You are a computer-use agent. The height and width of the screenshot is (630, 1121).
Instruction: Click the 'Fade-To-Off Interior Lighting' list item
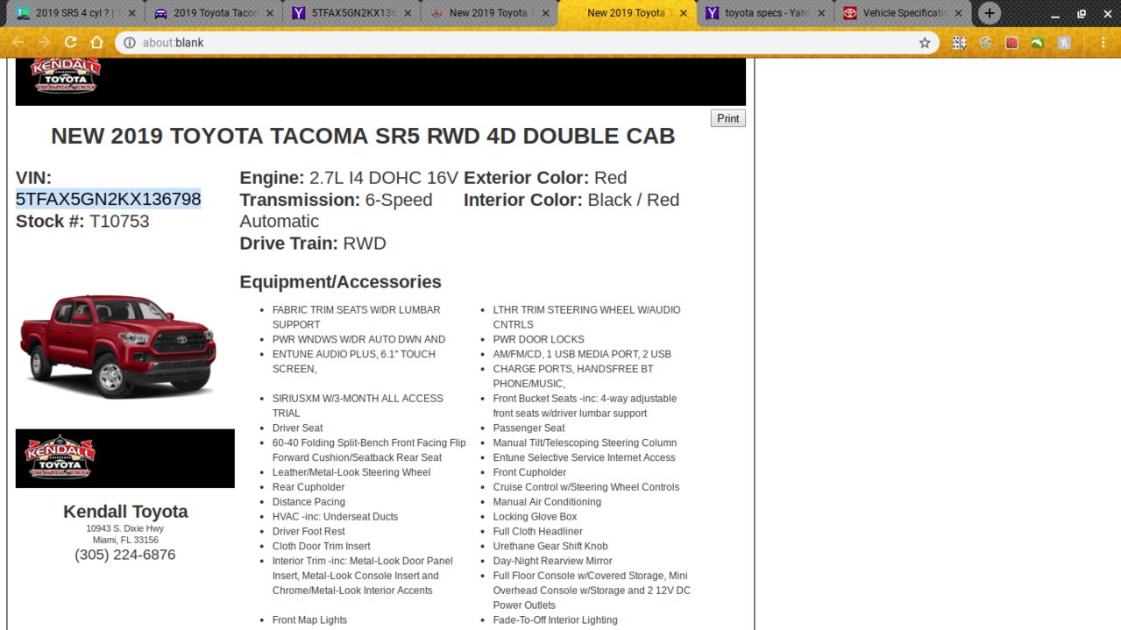coord(555,620)
